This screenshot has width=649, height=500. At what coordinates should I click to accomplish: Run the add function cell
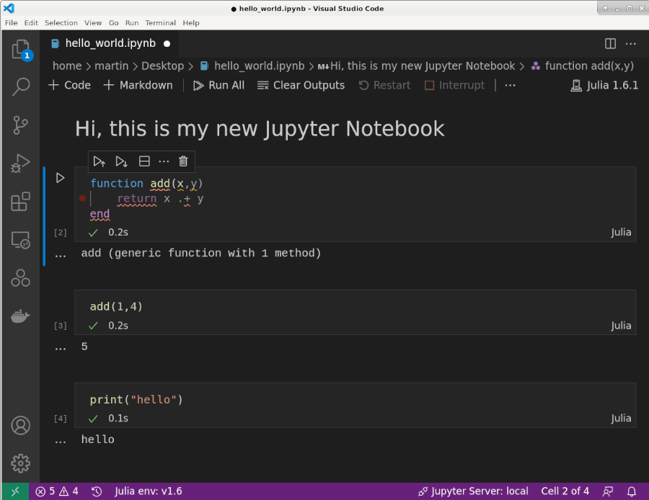pos(60,178)
